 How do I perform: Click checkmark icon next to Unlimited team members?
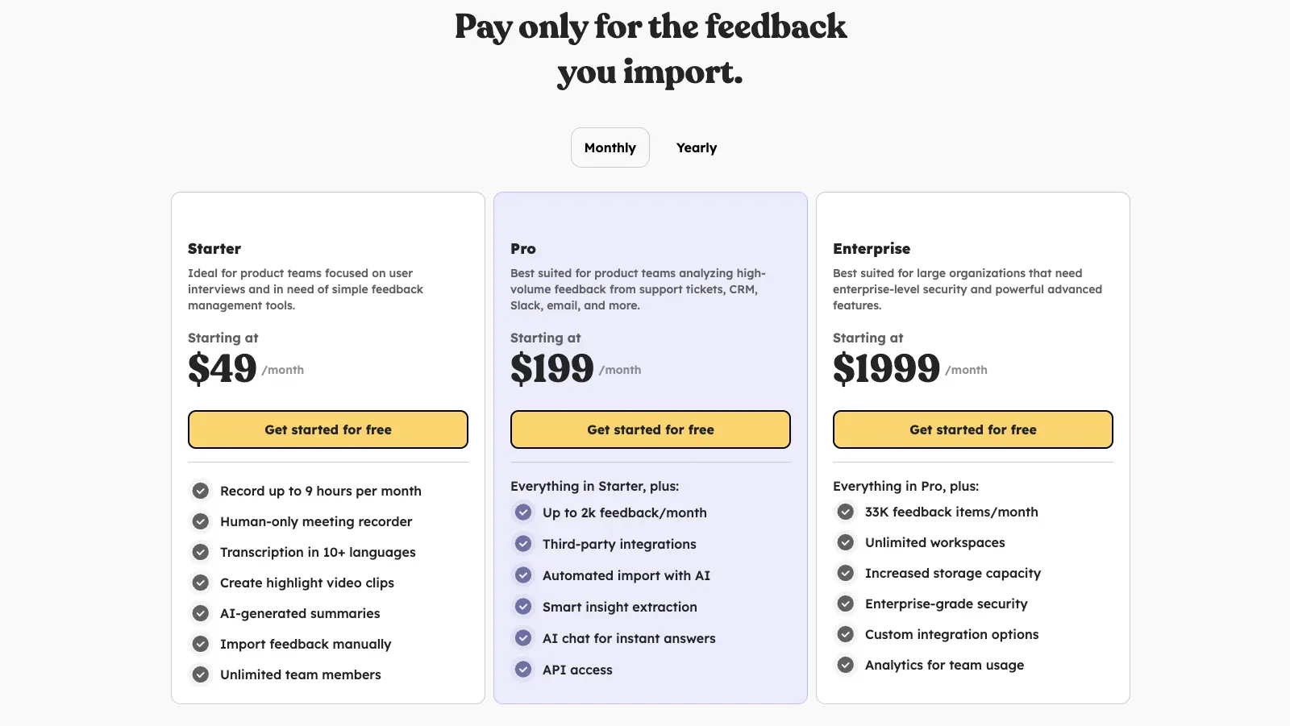point(201,674)
